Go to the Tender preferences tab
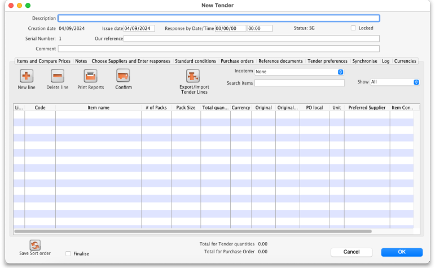435x268 pixels. (x=327, y=61)
